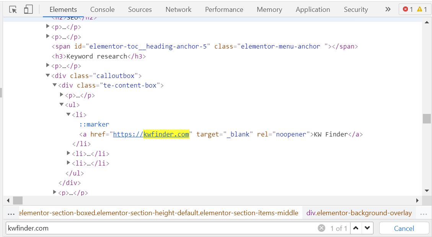This screenshot has height=237, width=432.
Task: Select div.elementor-background-overlay breadcrumb
Action: (x=359, y=213)
